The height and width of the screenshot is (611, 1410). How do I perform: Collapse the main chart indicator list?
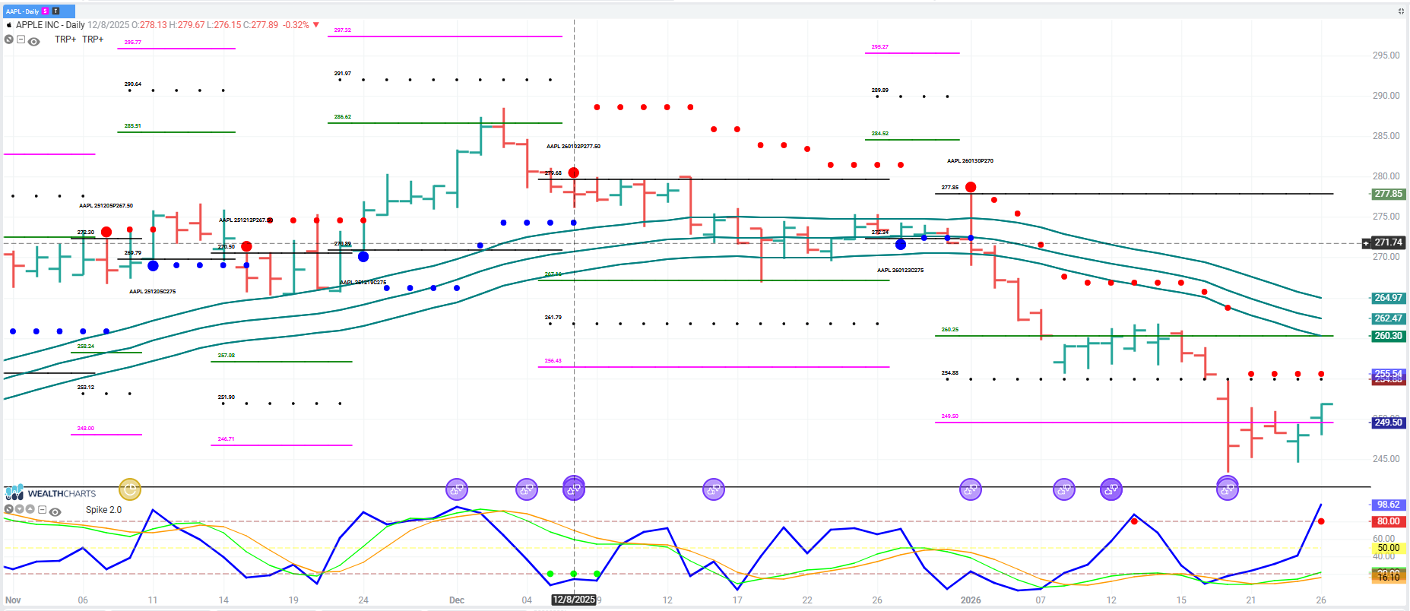(x=21, y=40)
